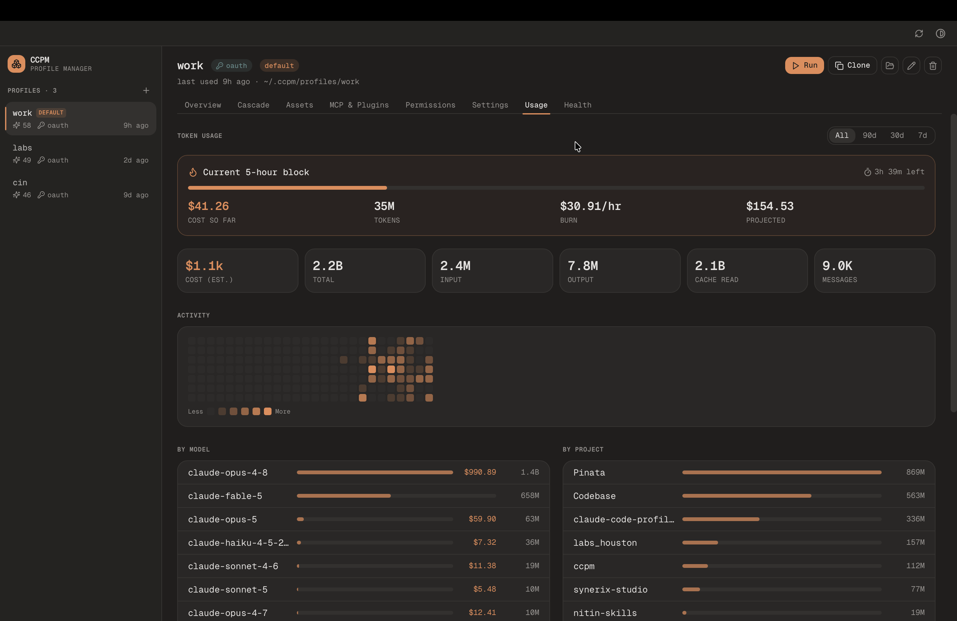Add a new profile with plus icon
Viewport: 957px width, 621px height.
(146, 90)
